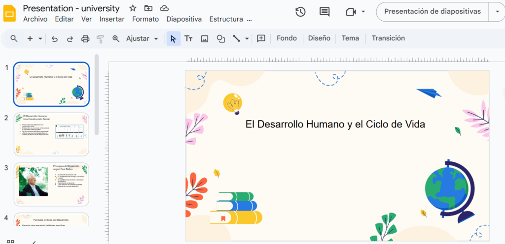Click the add comment toolbar icon

click(261, 38)
